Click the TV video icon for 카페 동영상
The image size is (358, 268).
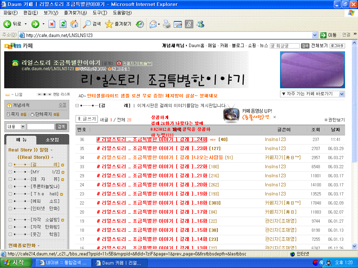[231, 114]
